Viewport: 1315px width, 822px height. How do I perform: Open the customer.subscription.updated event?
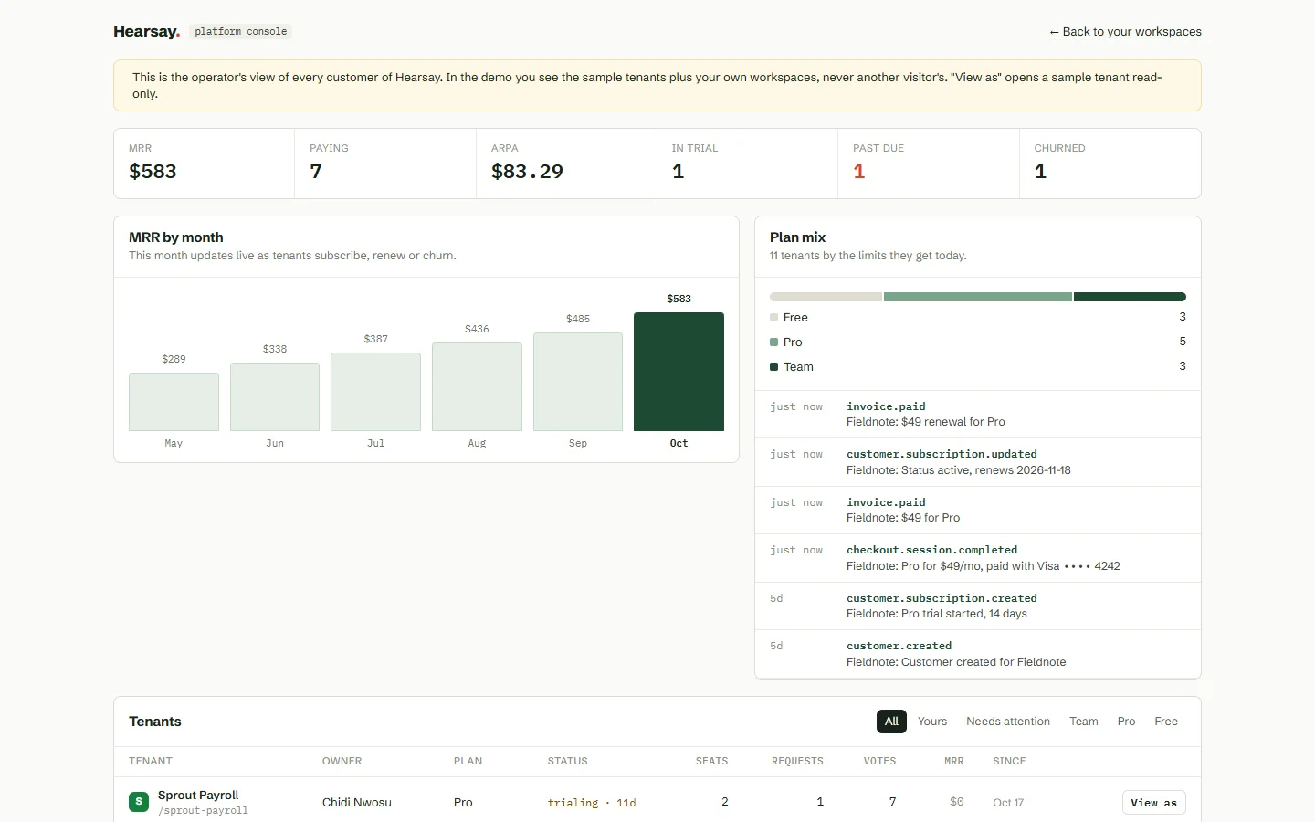click(978, 462)
